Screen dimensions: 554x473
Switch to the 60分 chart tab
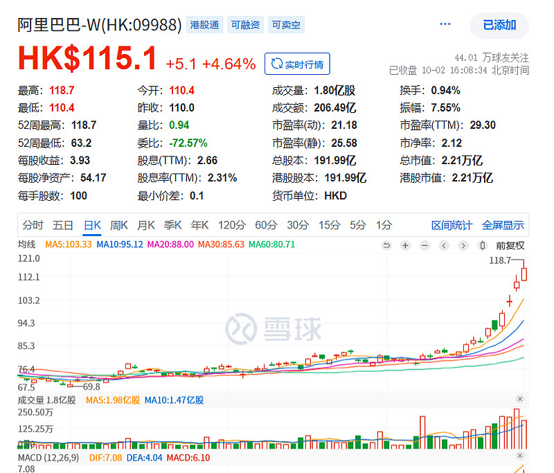click(x=267, y=225)
